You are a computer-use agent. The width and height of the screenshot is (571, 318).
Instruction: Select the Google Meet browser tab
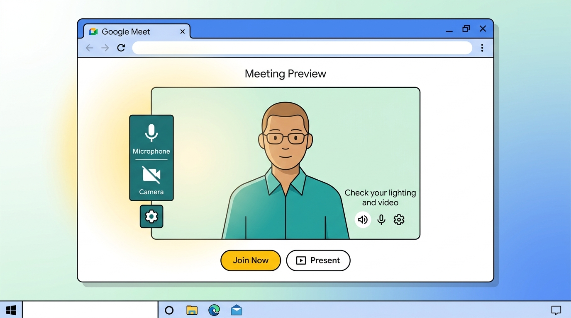pyautogui.click(x=137, y=31)
